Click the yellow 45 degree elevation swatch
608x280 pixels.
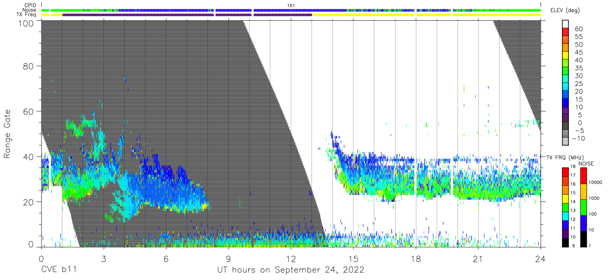pyautogui.click(x=566, y=56)
